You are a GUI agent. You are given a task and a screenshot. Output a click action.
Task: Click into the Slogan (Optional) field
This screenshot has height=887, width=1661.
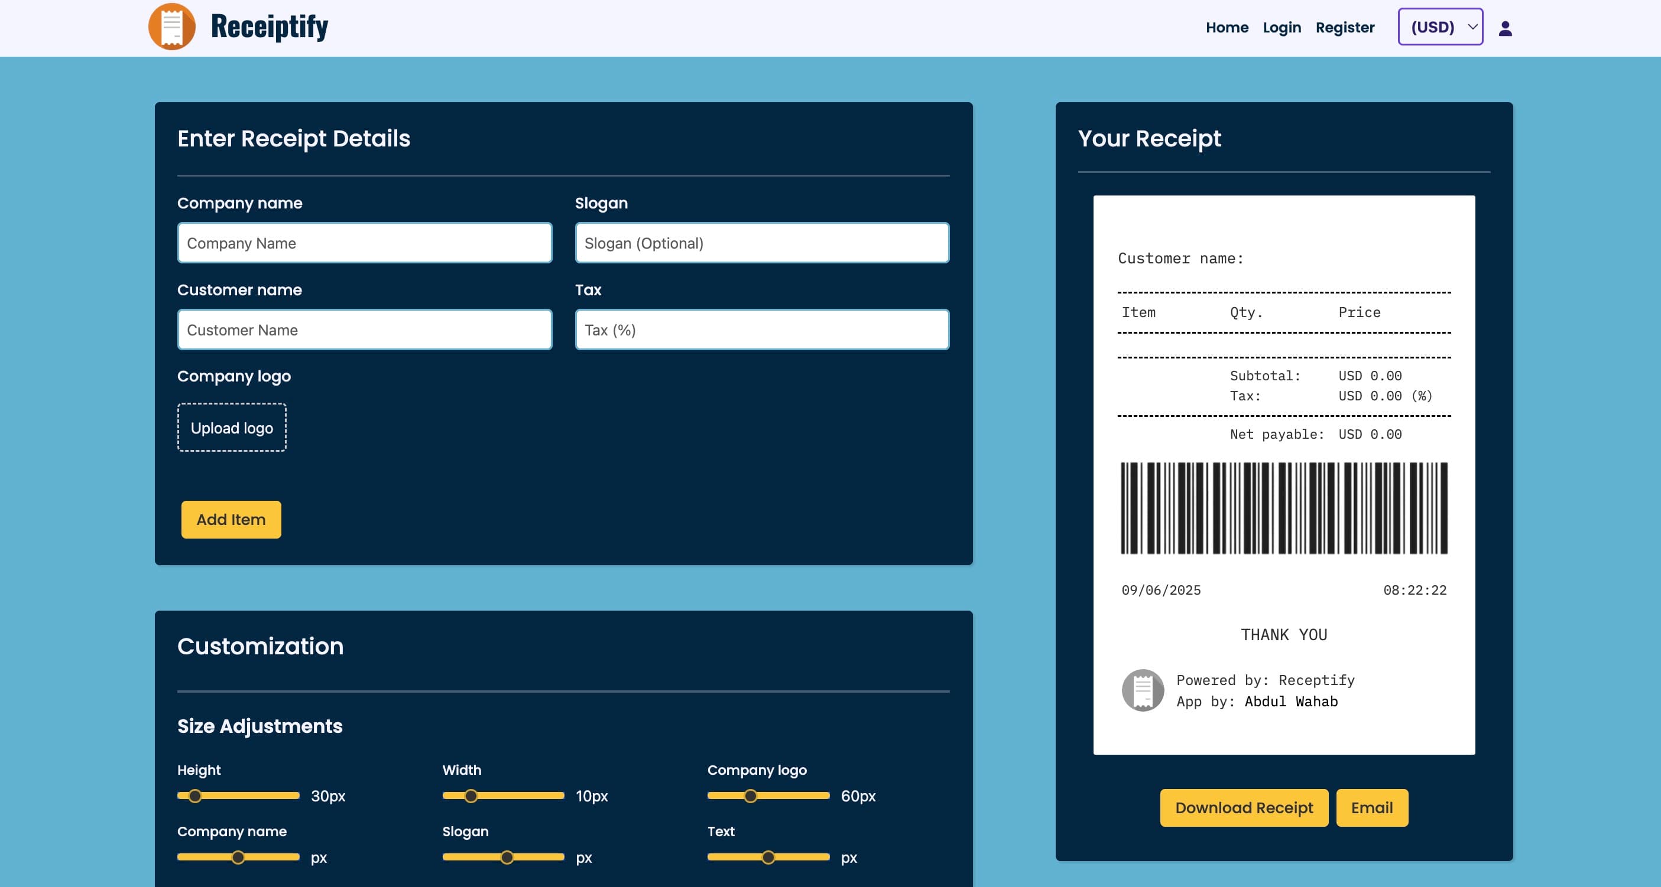pyautogui.click(x=761, y=243)
